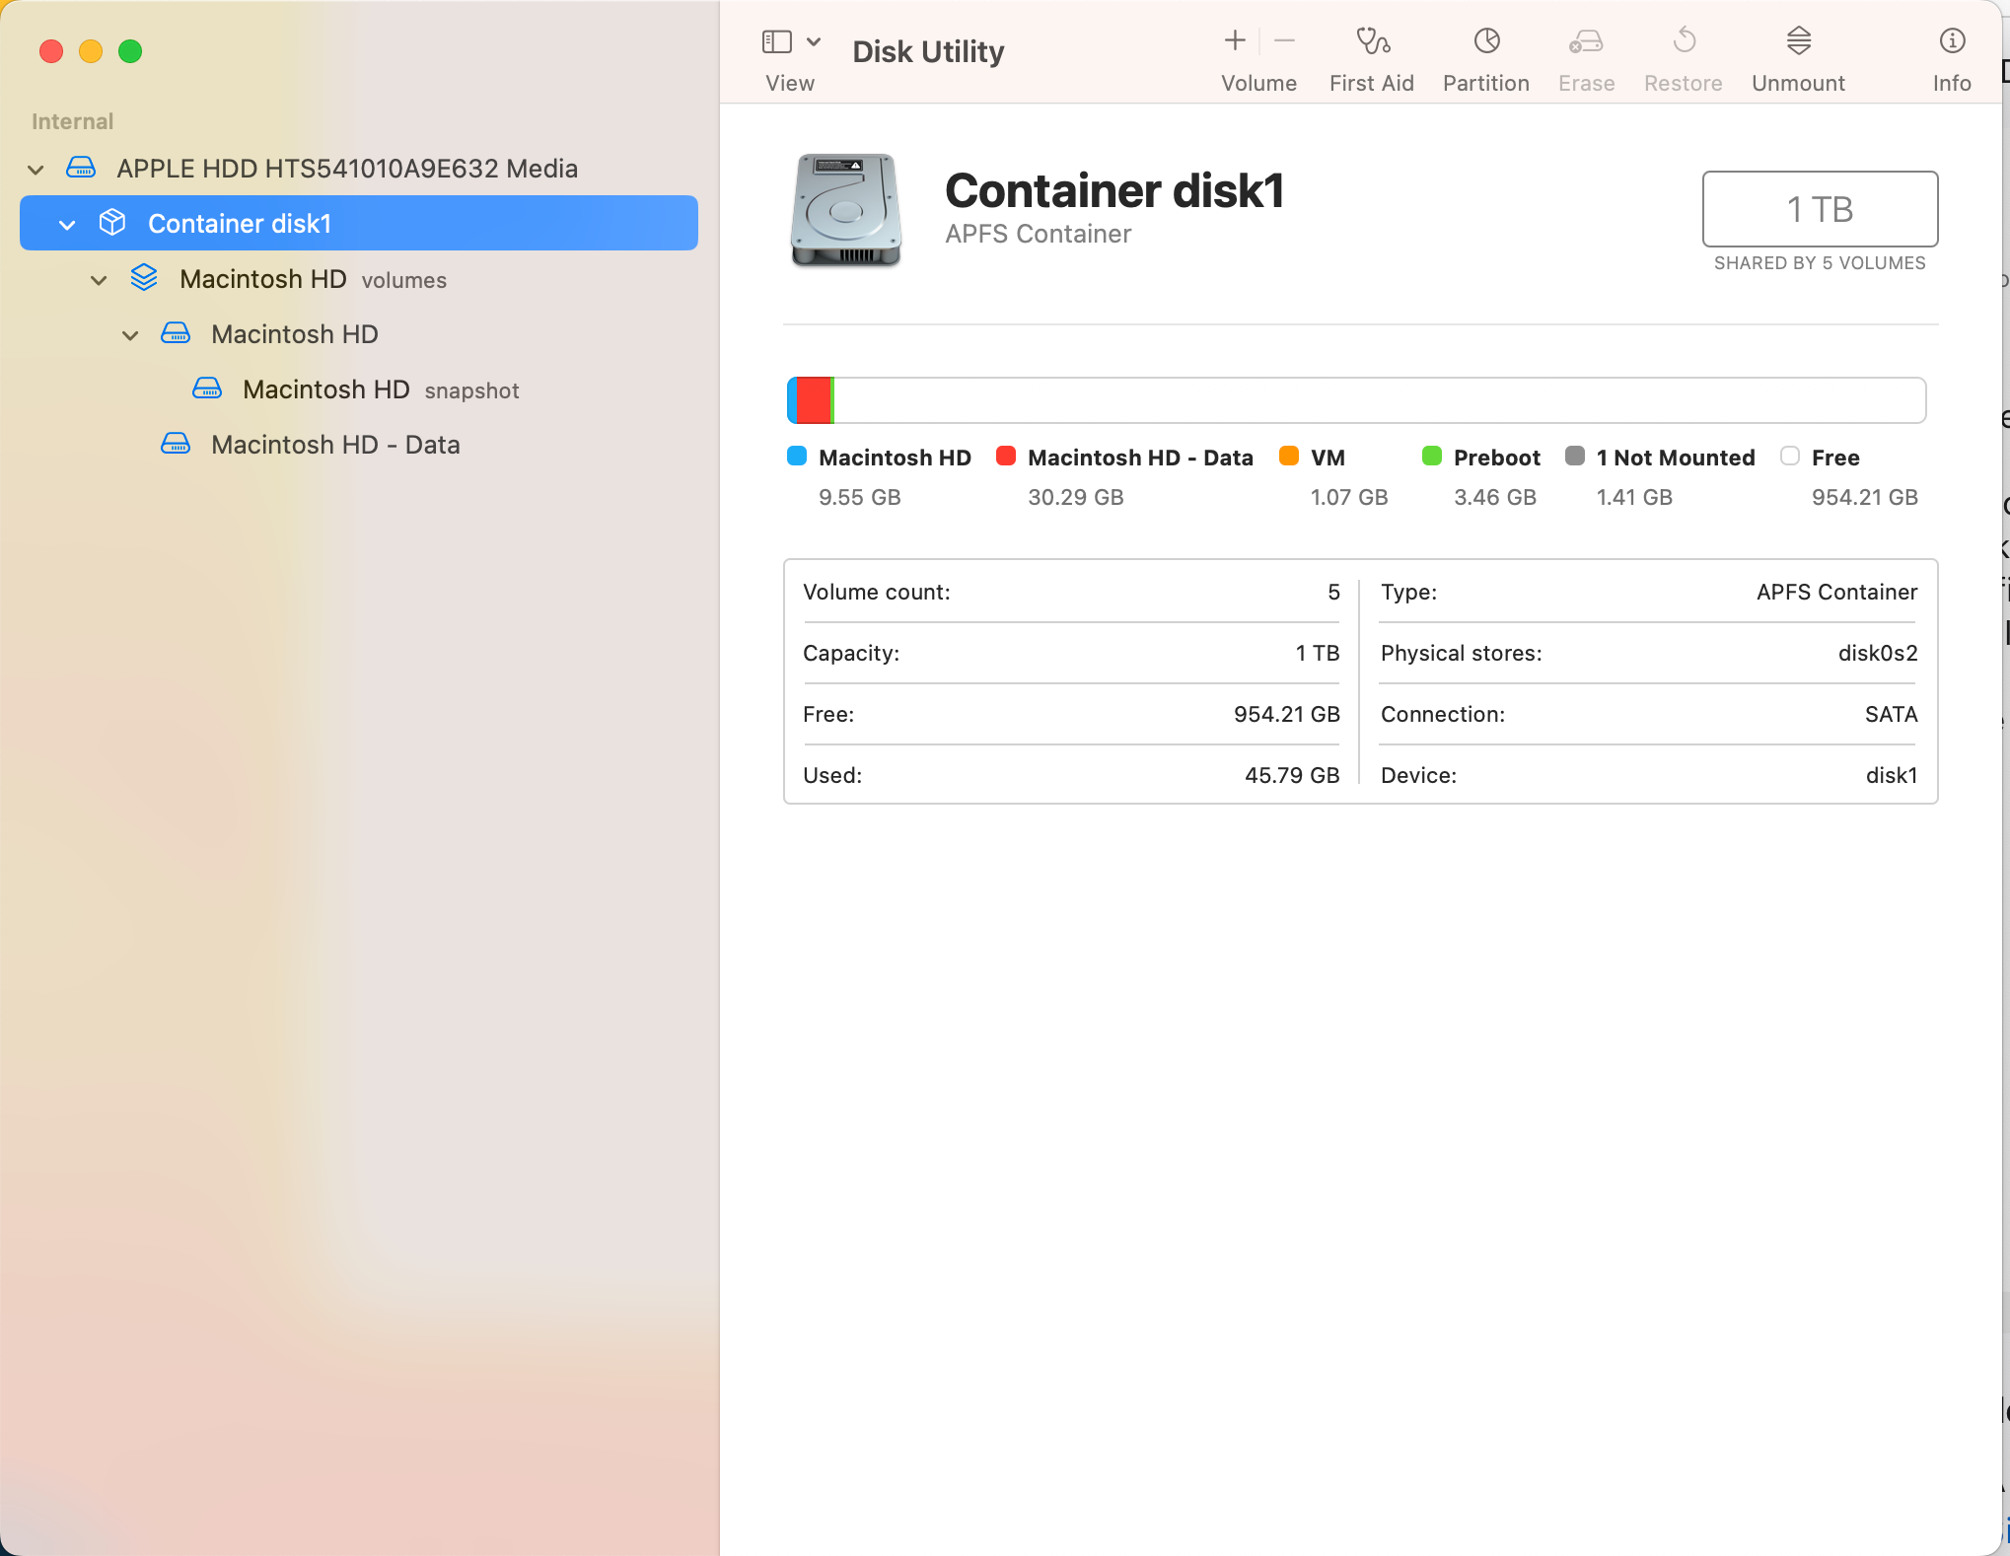This screenshot has width=2010, height=1556.
Task: Click the 1 TB capacity box
Action: point(1820,209)
